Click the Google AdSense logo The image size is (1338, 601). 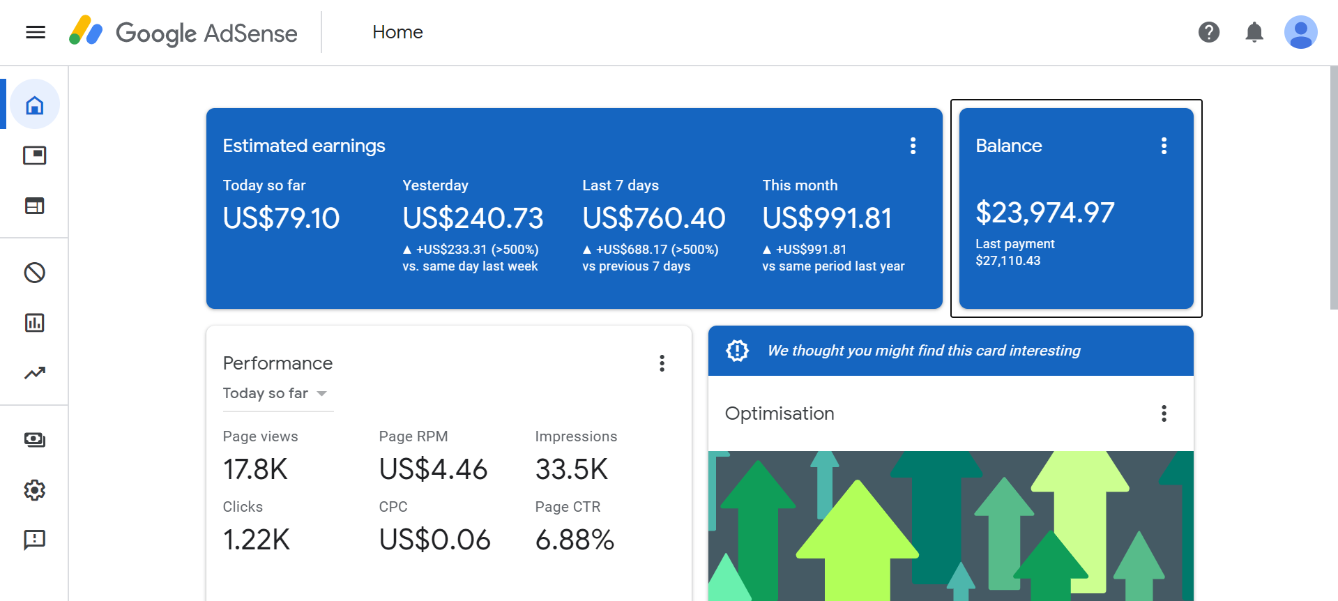pyautogui.click(x=183, y=32)
